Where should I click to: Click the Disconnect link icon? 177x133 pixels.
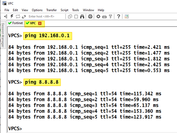tap(24, 16)
